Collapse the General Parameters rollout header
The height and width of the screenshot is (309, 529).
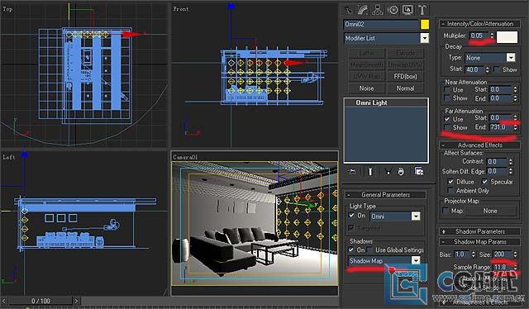pos(385,195)
